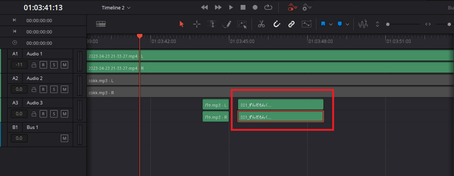This screenshot has width=454, height=176.
Task: Click ruler at 01:03:45:00 timestamp
Action: (242, 41)
